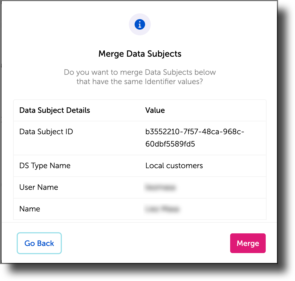The image size is (295, 281).
Task: Click the Value column header
Action: [155, 110]
